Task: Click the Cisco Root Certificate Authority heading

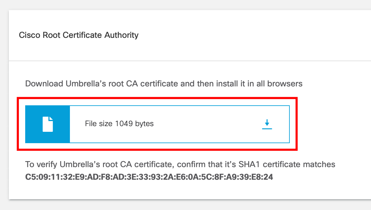Action: click(78, 35)
